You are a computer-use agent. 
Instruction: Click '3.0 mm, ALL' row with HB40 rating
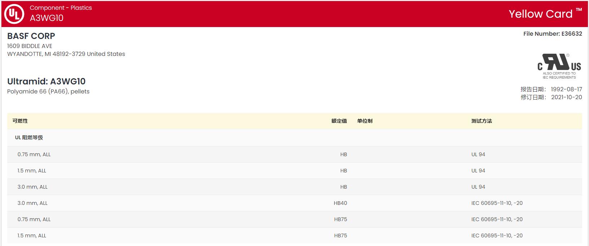(x=294, y=203)
